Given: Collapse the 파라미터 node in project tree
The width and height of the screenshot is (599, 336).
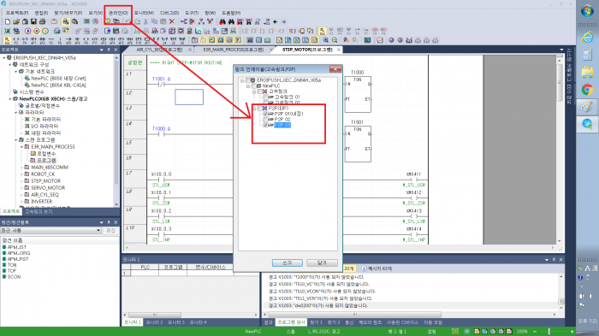Looking at the screenshot, I should [x=15, y=112].
